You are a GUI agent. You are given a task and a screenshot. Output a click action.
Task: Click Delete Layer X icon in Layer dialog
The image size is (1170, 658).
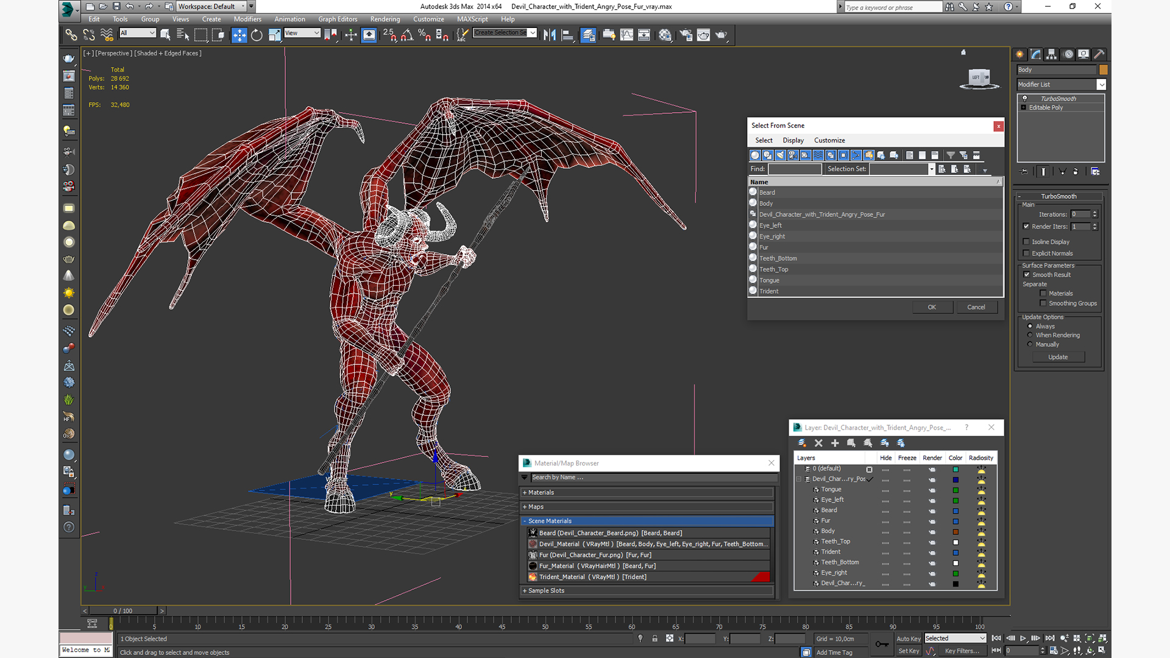(818, 443)
